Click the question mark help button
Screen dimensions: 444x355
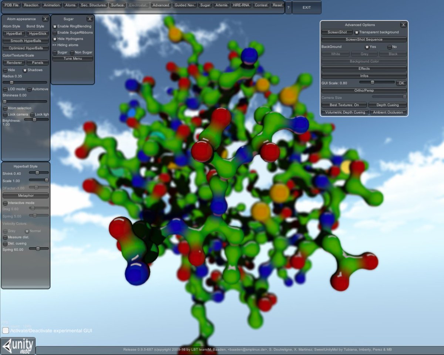[288, 7]
